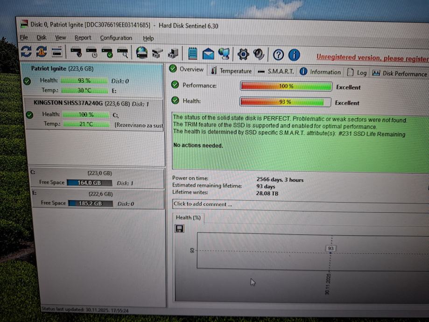
Task: Switch to the Information tab
Action: coord(320,72)
